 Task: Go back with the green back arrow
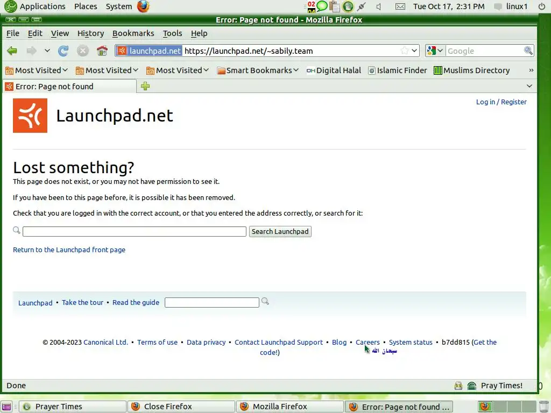(x=12, y=51)
